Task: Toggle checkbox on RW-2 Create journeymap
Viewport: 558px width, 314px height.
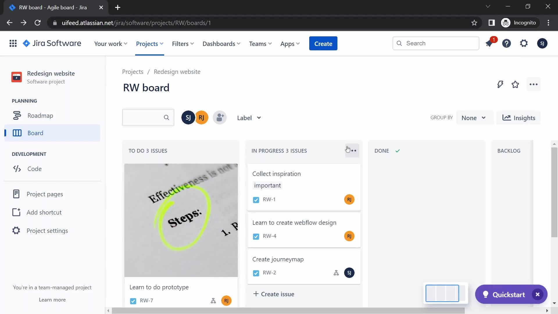Action: (256, 273)
